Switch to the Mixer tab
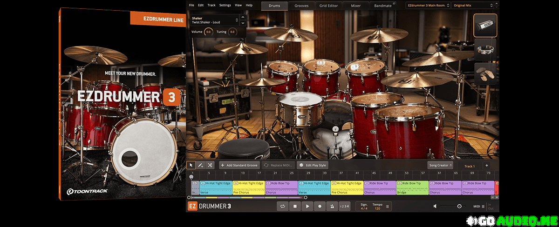Viewport: 559px width, 227px height. click(x=356, y=6)
